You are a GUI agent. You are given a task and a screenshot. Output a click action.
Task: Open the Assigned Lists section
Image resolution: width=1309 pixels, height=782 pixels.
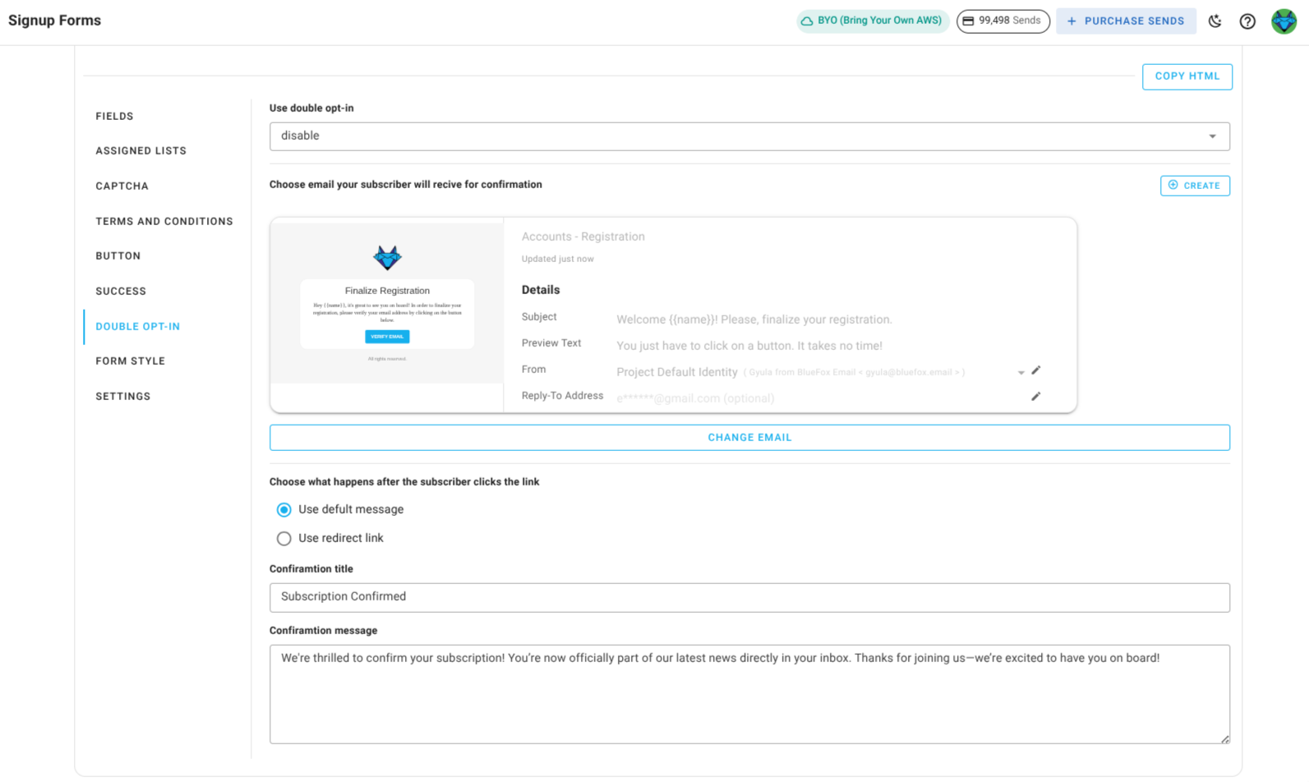(x=141, y=151)
